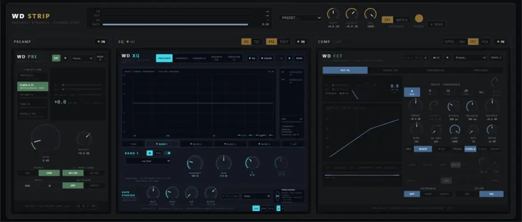Turn the Band 1 Q knob

[x=253, y=163]
